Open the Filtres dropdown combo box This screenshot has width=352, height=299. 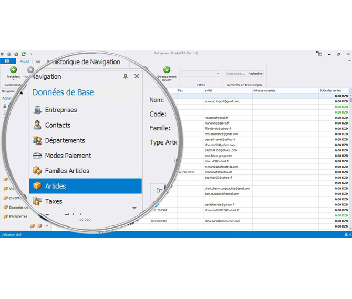point(201,74)
